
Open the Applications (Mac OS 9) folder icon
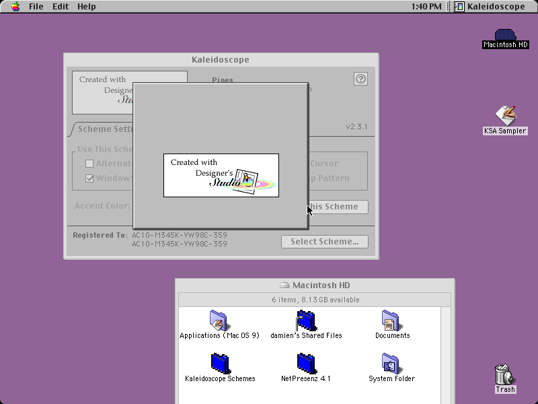219,321
